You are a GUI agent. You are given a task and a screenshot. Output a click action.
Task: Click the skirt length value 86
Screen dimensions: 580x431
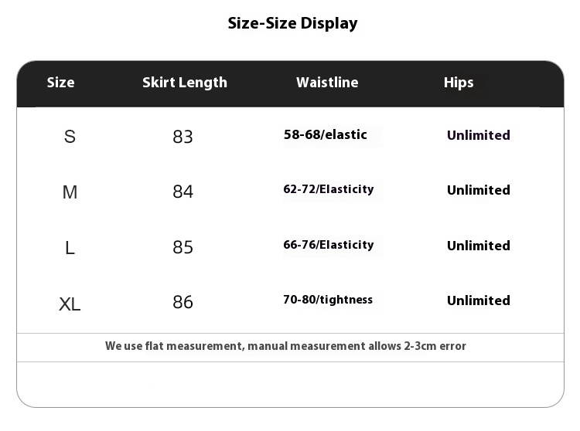(183, 302)
